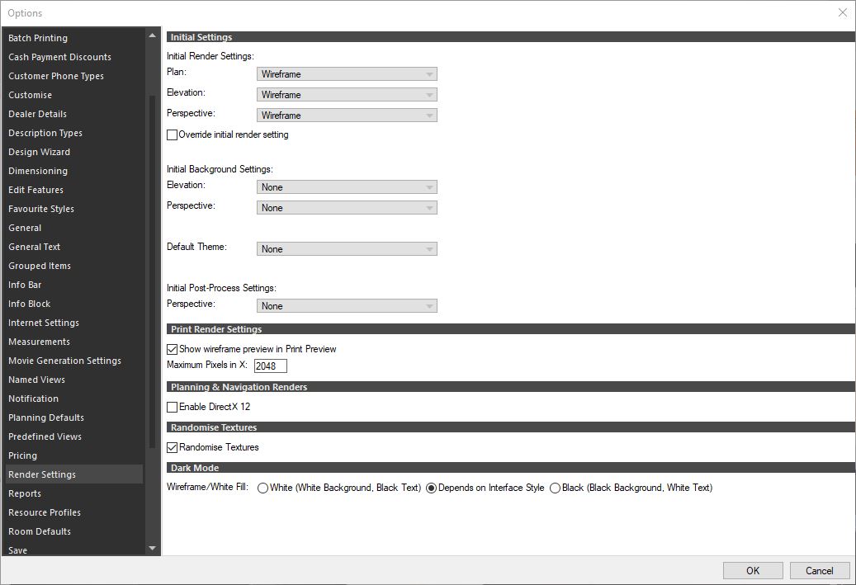Select White background wireframe fill option

[x=262, y=488]
